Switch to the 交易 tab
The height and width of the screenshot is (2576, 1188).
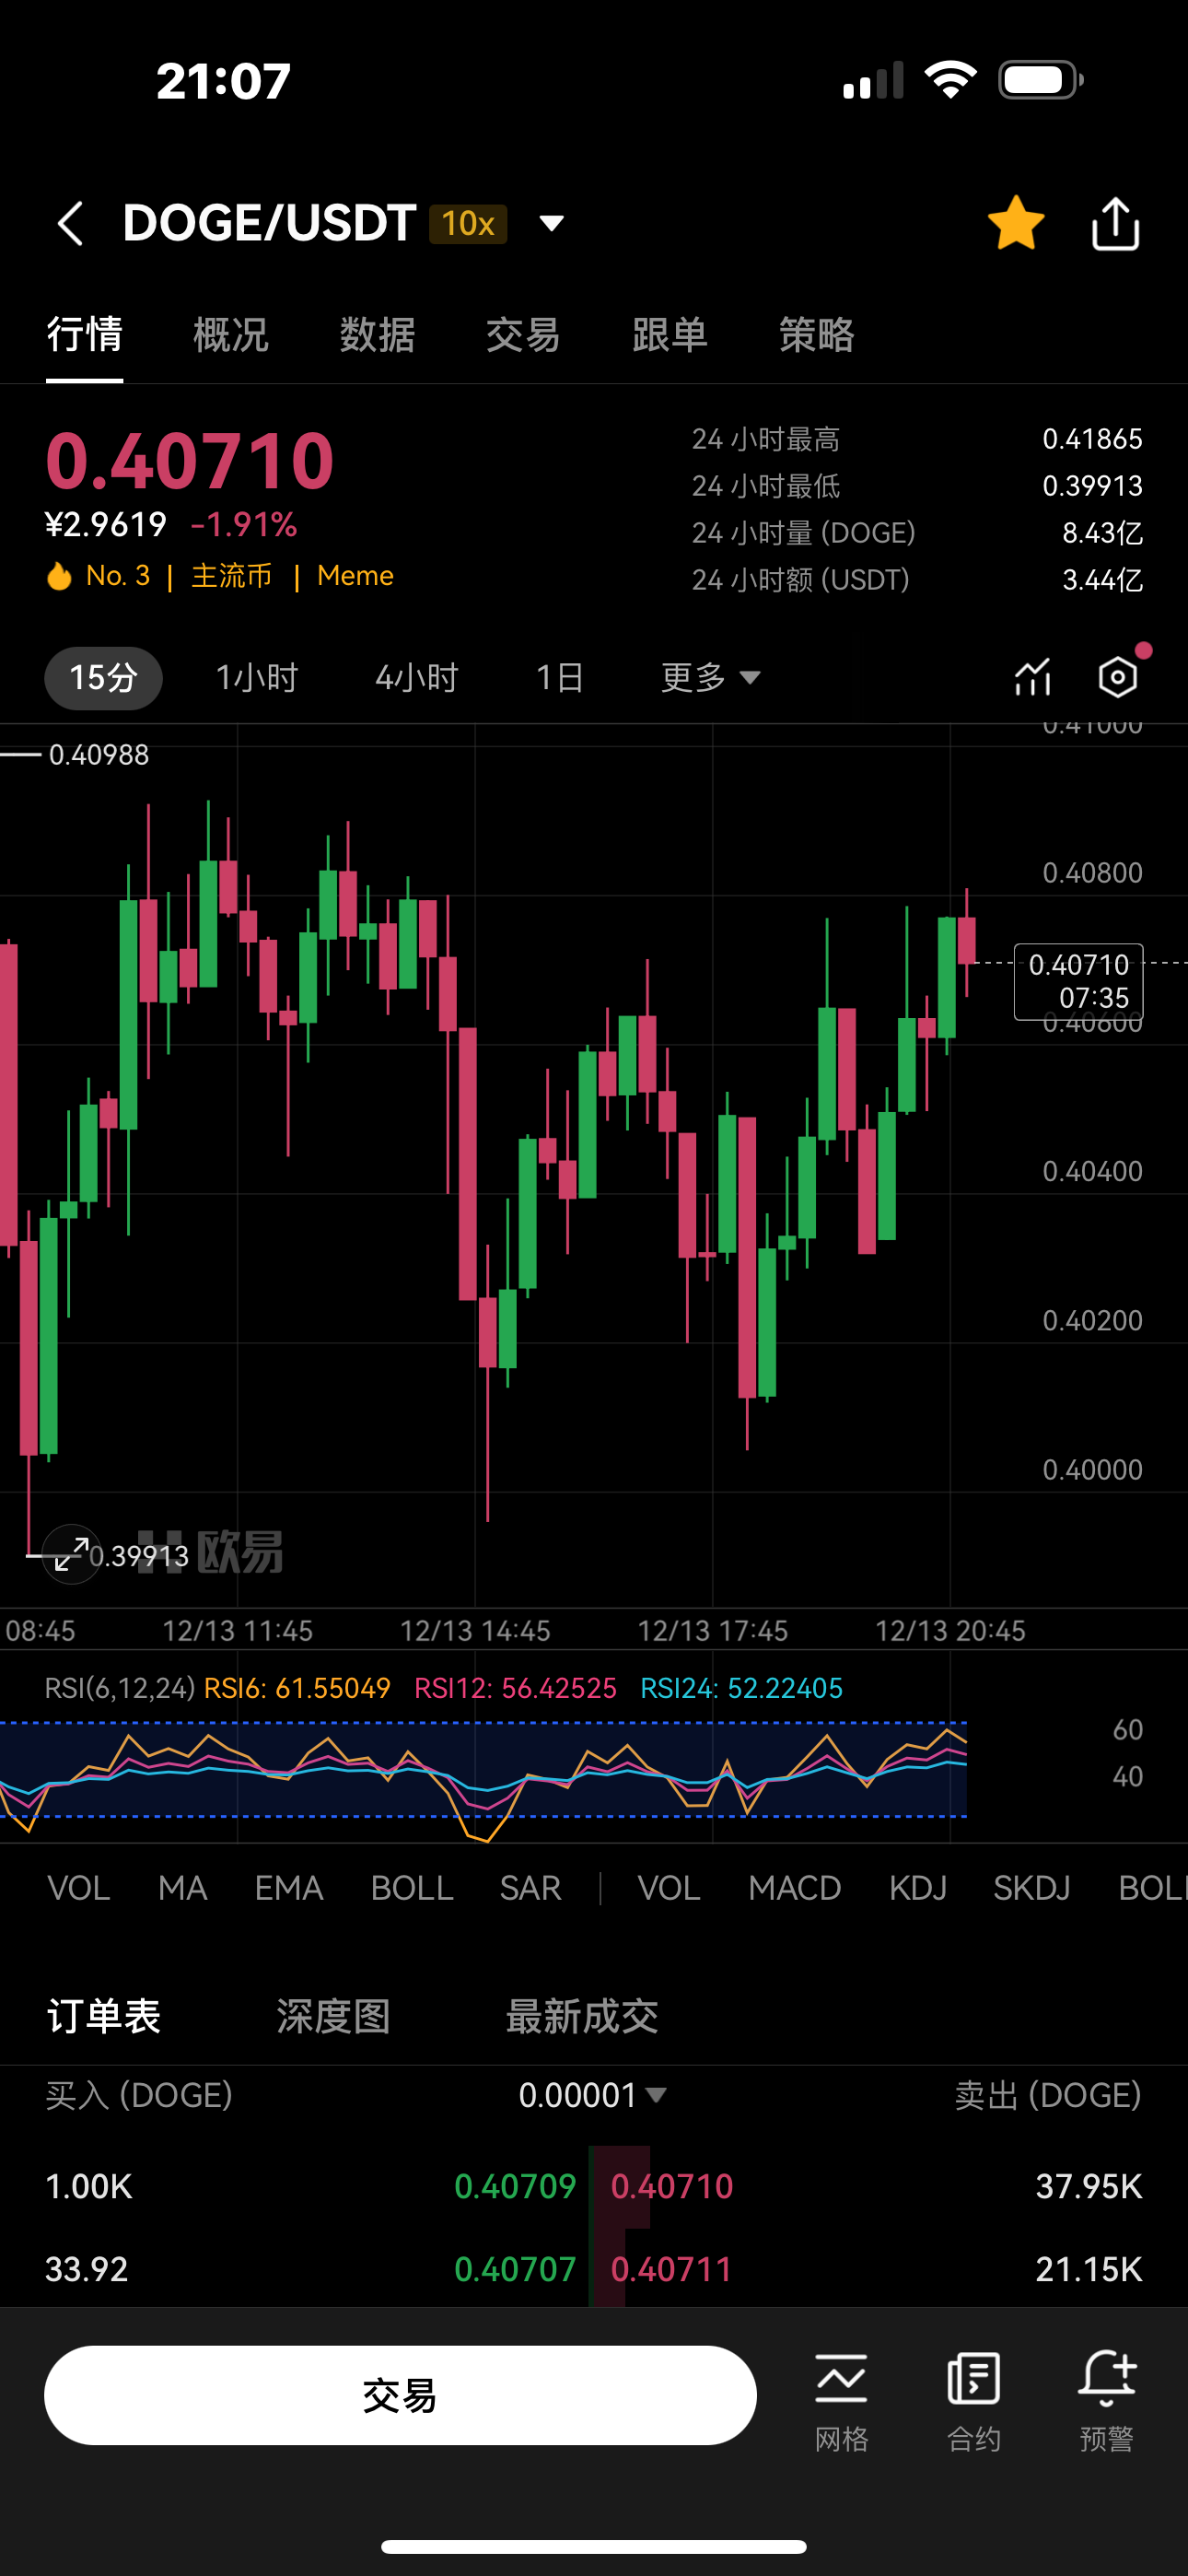523,334
